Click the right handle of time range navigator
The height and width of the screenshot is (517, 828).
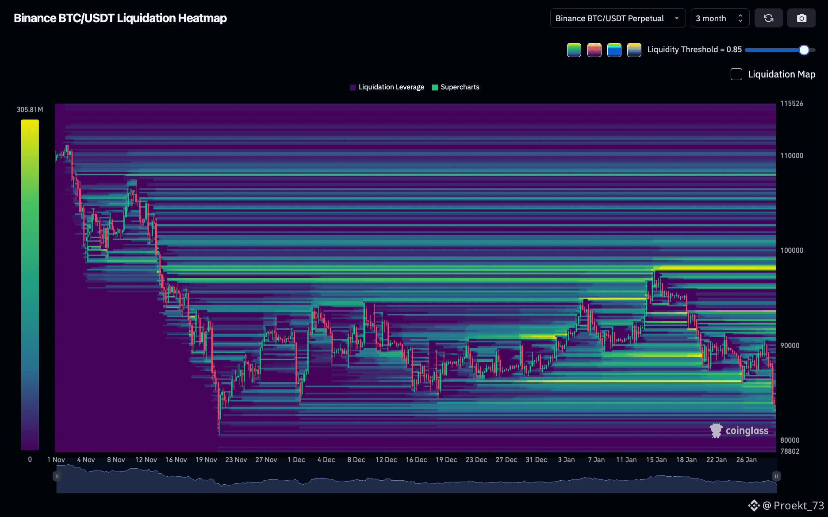(x=776, y=476)
